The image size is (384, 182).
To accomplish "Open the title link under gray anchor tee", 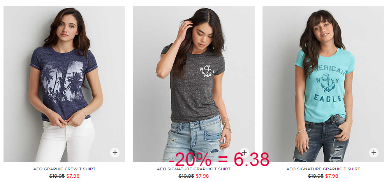I will click(194, 169).
